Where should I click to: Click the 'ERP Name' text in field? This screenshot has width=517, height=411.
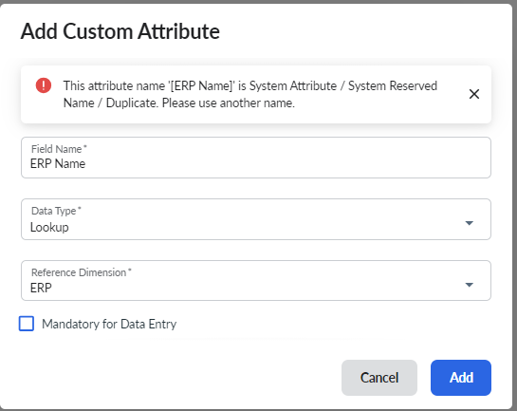tap(58, 163)
